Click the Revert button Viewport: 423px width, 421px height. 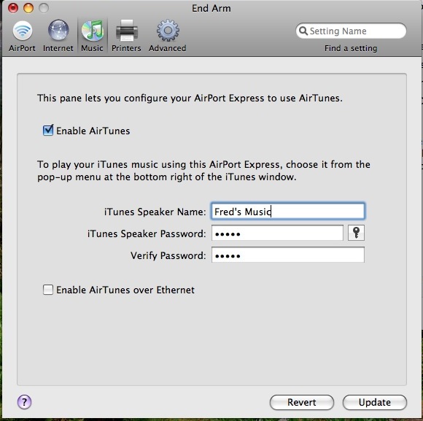pyautogui.click(x=302, y=402)
